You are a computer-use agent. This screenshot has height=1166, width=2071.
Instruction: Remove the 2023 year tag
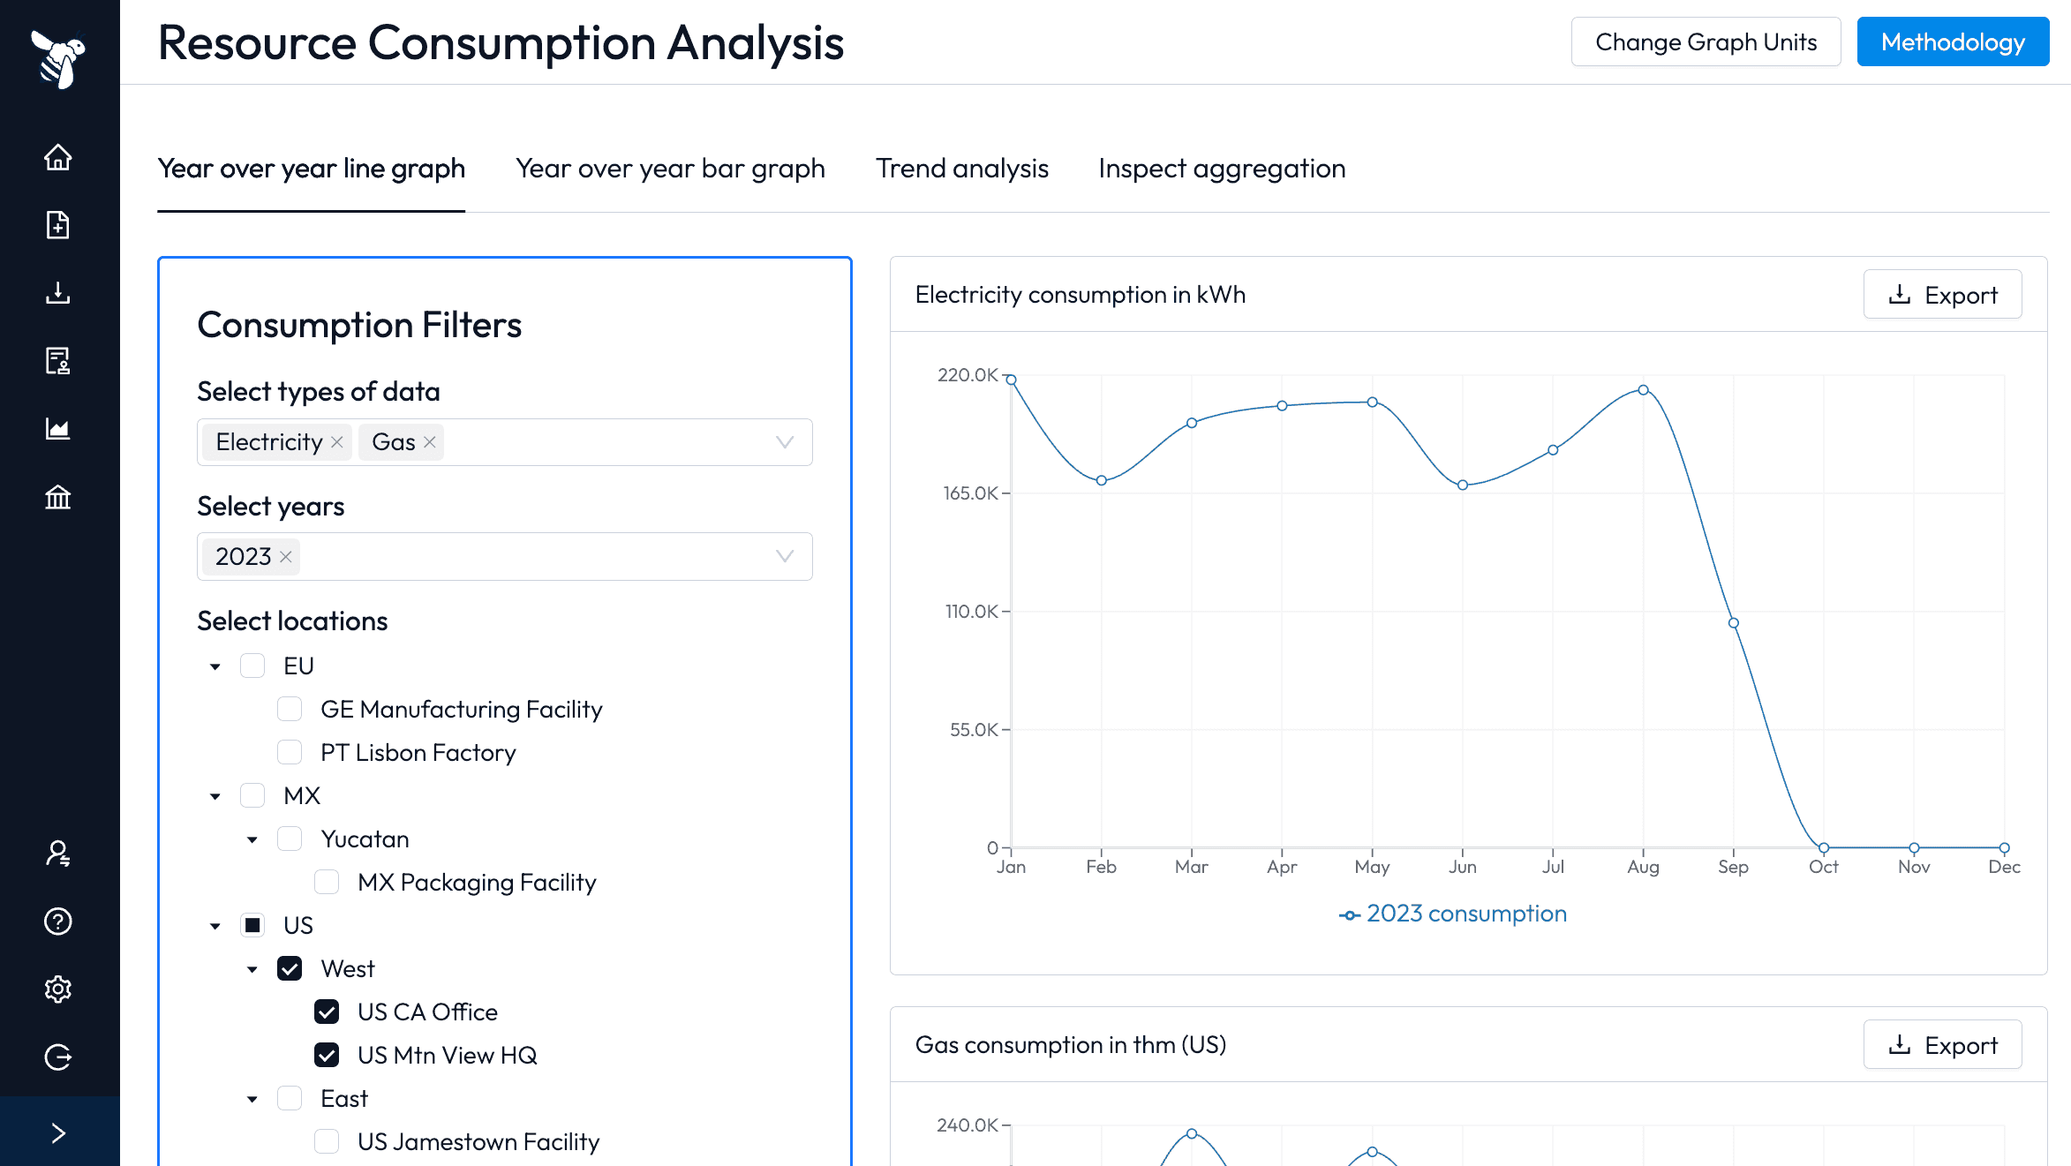click(286, 557)
